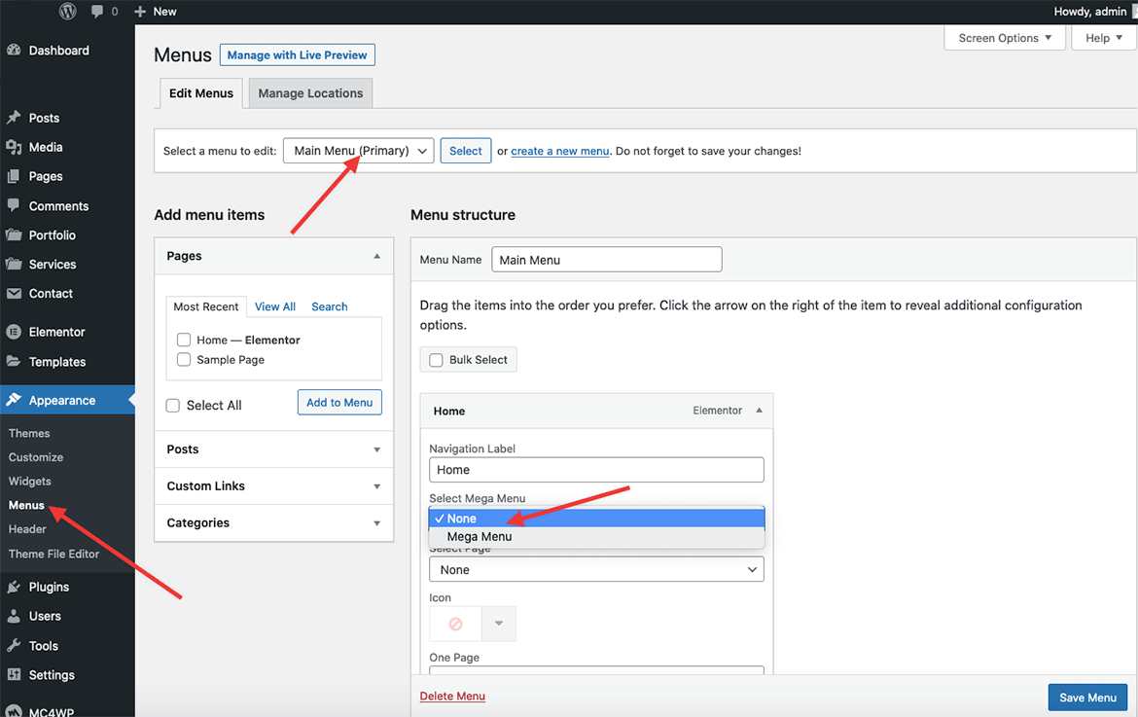Click the Menu Name text field
This screenshot has height=717, width=1138.
click(607, 260)
